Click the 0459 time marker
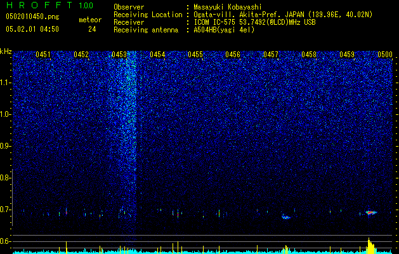This screenshot has height=254, width=399. 347,55
